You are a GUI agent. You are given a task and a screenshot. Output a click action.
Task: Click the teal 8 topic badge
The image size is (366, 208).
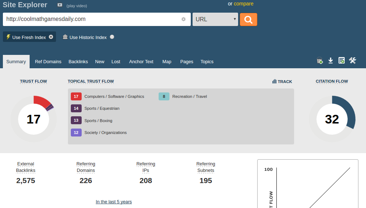pyautogui.click(x=164, y=96)
